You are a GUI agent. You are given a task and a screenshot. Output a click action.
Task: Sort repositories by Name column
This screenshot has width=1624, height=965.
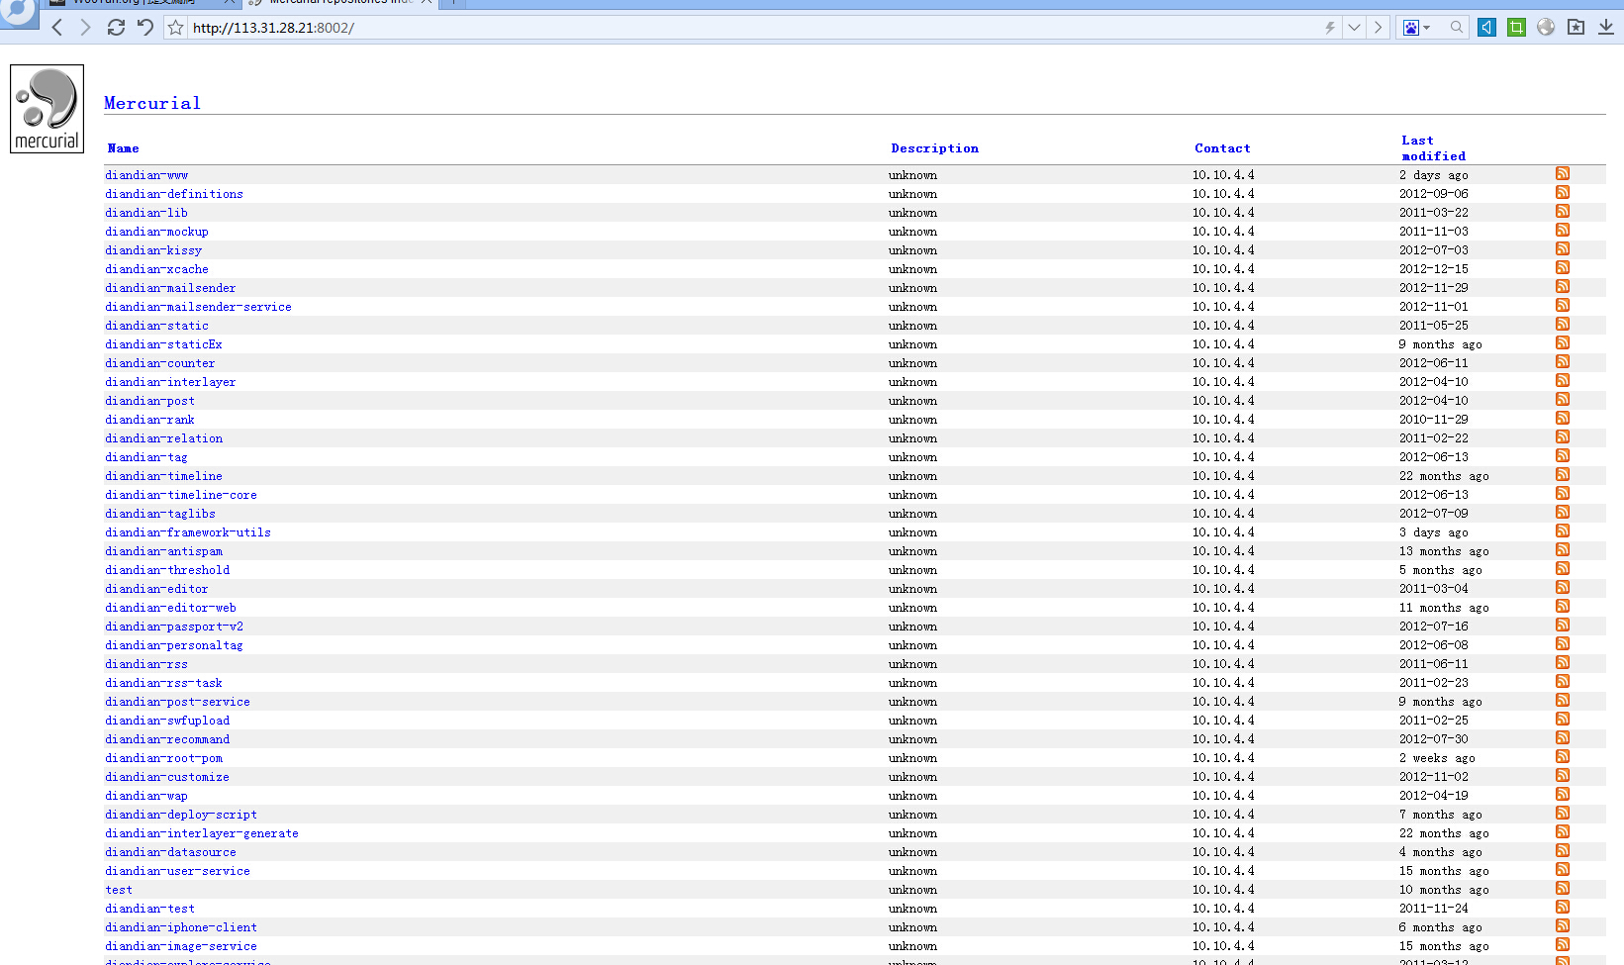[x=123, y=148]
